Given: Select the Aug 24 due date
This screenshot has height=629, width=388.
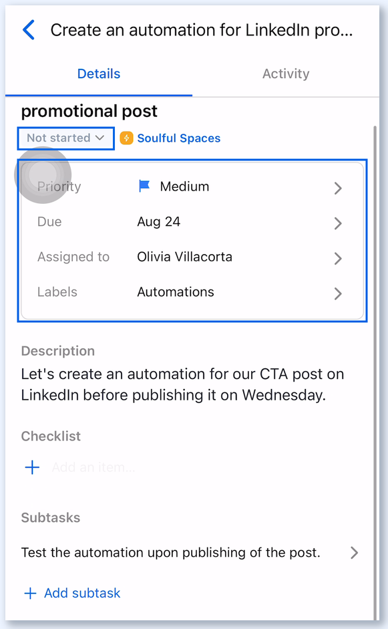Looking at the screenshot, I should pyautogui.click(x=159, y=222).
